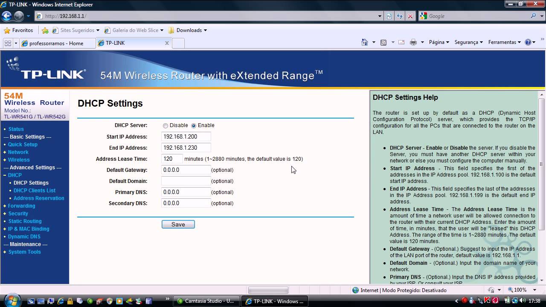This screenshot has height=307, width=546.
Task: Click the browser Back arrow button
Action: (x=6, y=16)
